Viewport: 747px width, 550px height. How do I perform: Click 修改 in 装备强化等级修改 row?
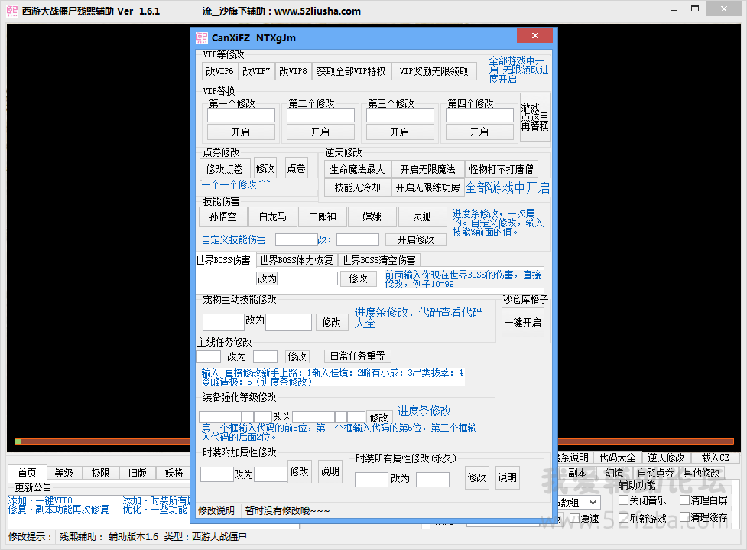378,417
